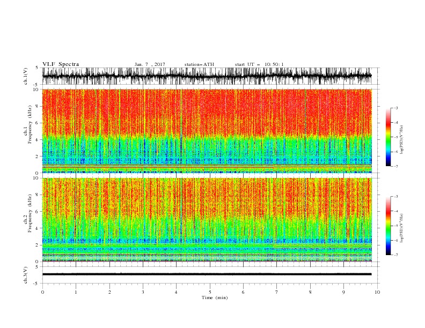This screenshot has width=425, height=328.
Task: Click the "ch.1(V)" waveform axis label
Action: pyautogui.click(x=26, y=76)
